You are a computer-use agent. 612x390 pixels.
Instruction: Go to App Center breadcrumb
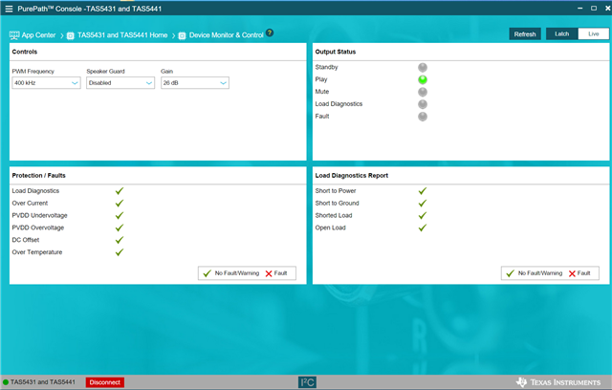coord(38,35)
